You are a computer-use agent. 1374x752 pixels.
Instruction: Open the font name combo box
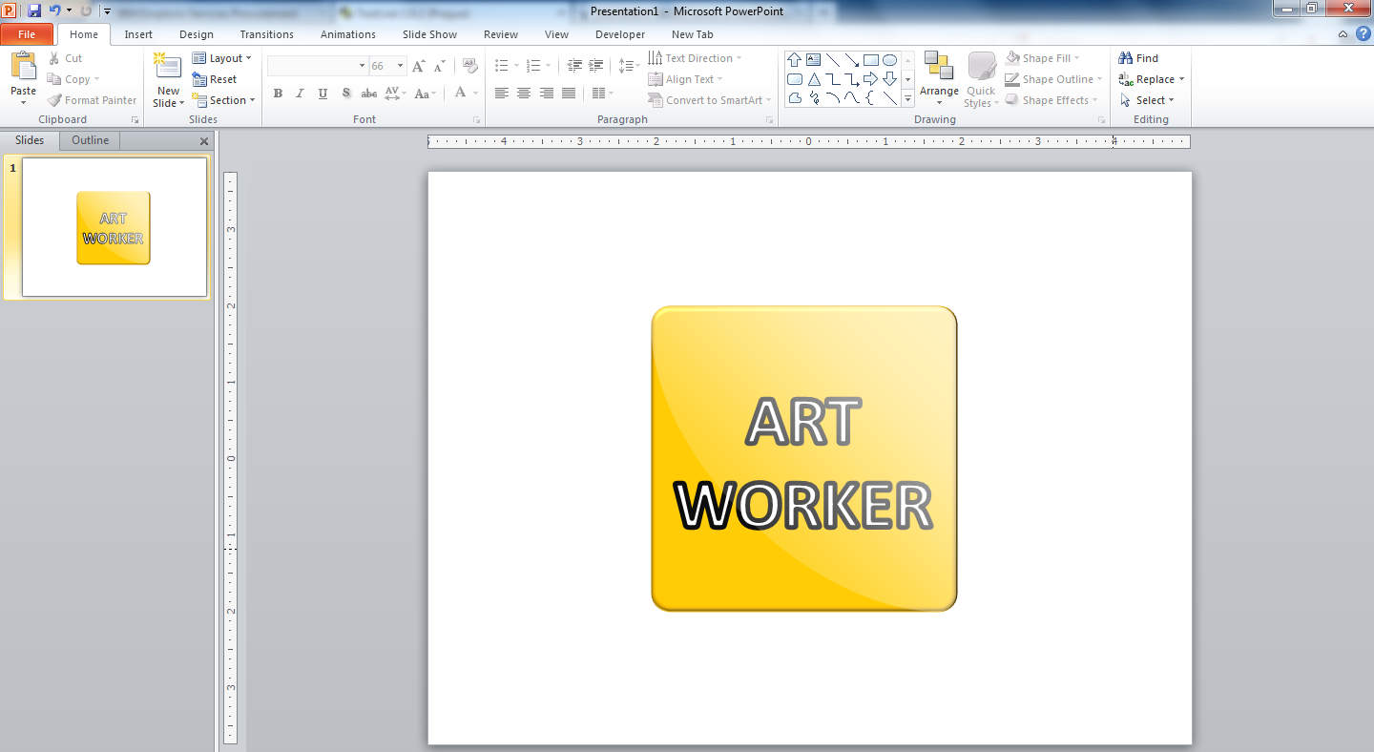(x=318, y=66)
